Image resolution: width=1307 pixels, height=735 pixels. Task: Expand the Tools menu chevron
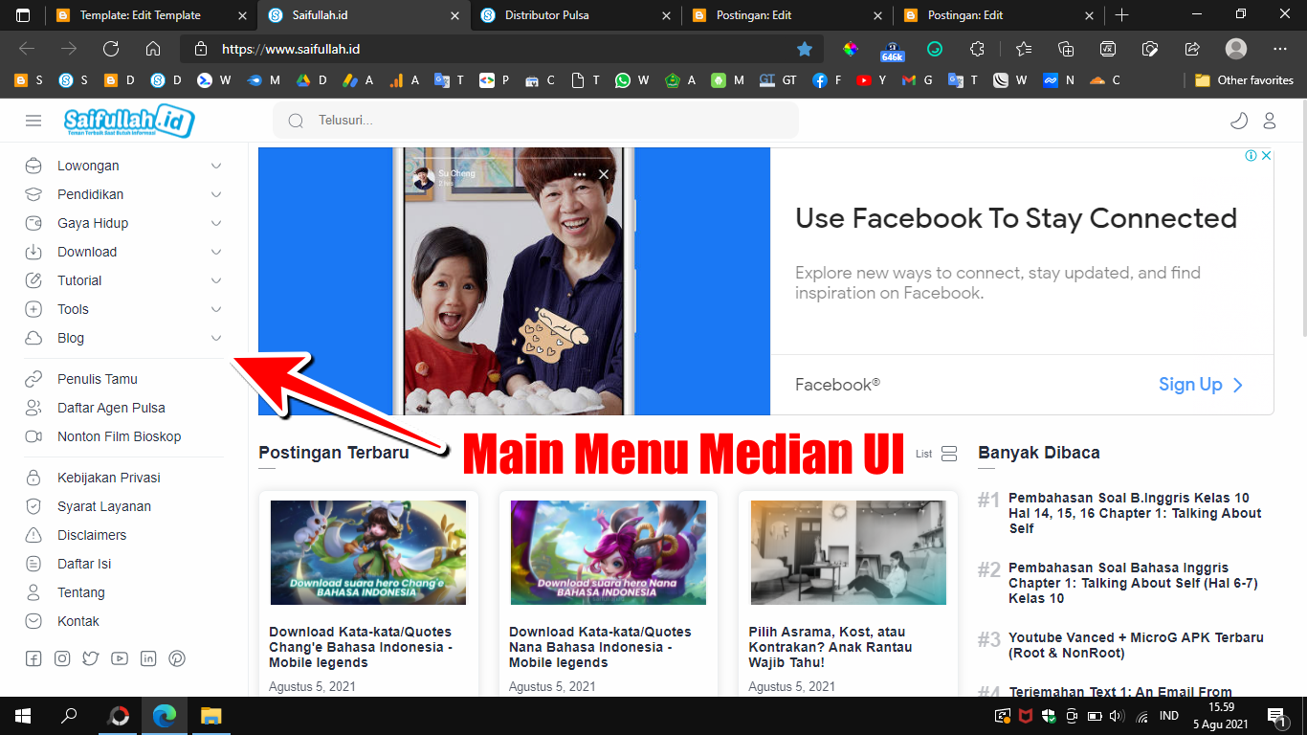click(216, 309)
